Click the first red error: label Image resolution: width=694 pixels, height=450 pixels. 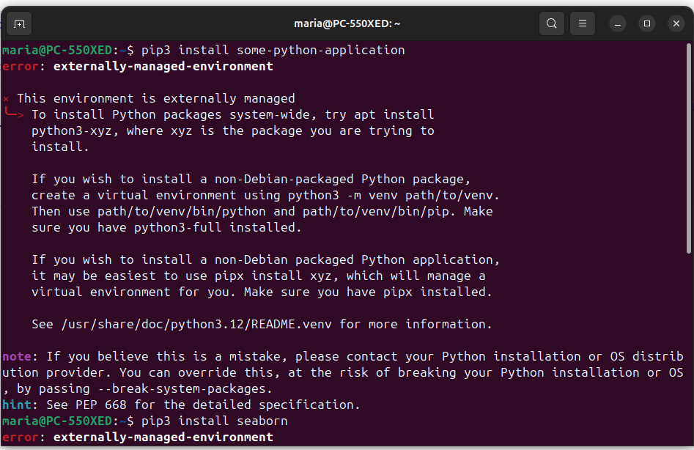(x=21, y=66)
